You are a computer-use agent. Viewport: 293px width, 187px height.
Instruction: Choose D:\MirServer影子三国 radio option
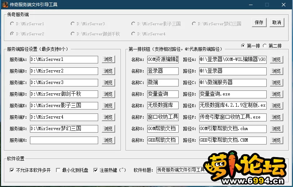pos(156,24)
